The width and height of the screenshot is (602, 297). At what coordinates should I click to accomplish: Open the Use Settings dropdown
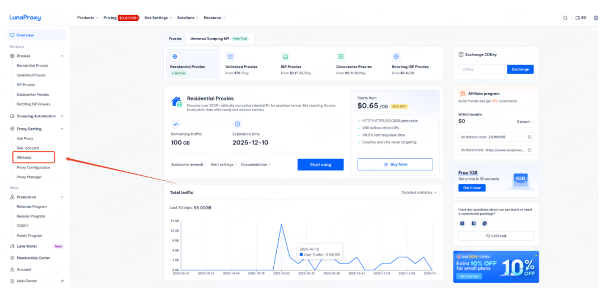click(x=158, y=18)
